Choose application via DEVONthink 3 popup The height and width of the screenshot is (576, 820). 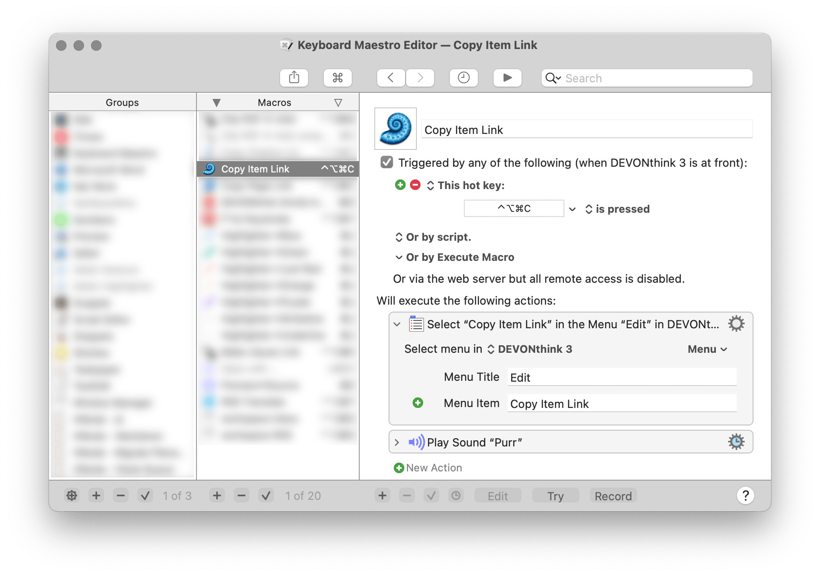coord(530,349)
